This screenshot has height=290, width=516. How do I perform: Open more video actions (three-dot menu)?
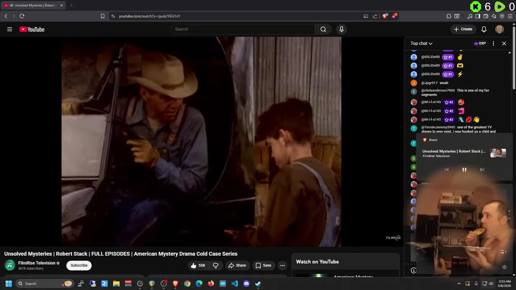[283, 265]
